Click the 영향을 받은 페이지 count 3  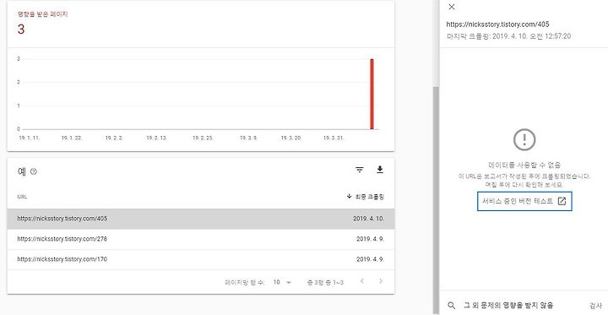[x=21, y=29]
